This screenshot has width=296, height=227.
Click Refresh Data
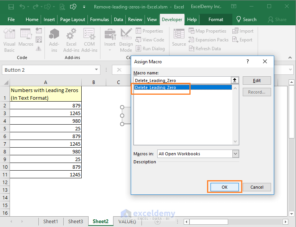[x=205, y=49]
